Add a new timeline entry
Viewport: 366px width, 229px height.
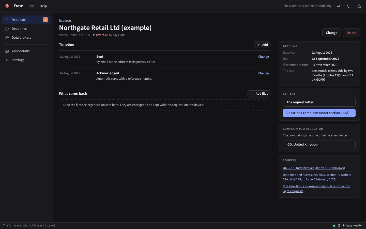[x=262, y=45]
